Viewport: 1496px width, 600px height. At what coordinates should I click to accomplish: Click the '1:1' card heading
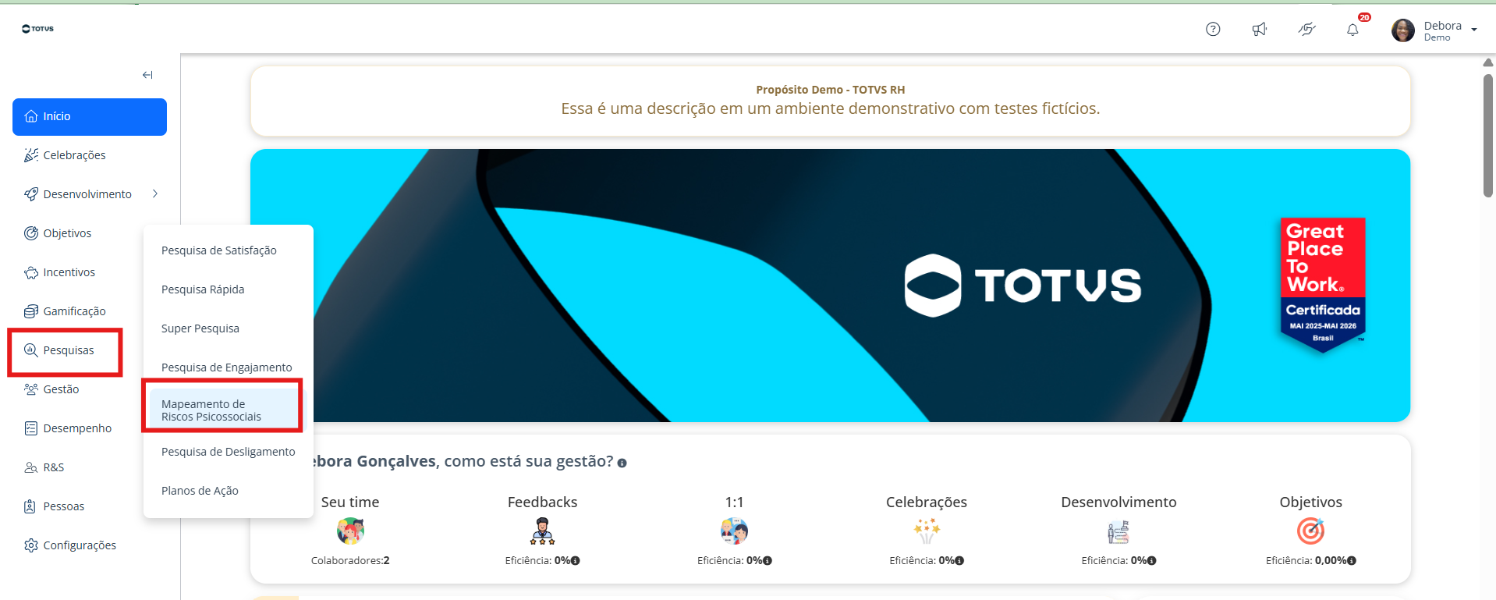[734, 502]
